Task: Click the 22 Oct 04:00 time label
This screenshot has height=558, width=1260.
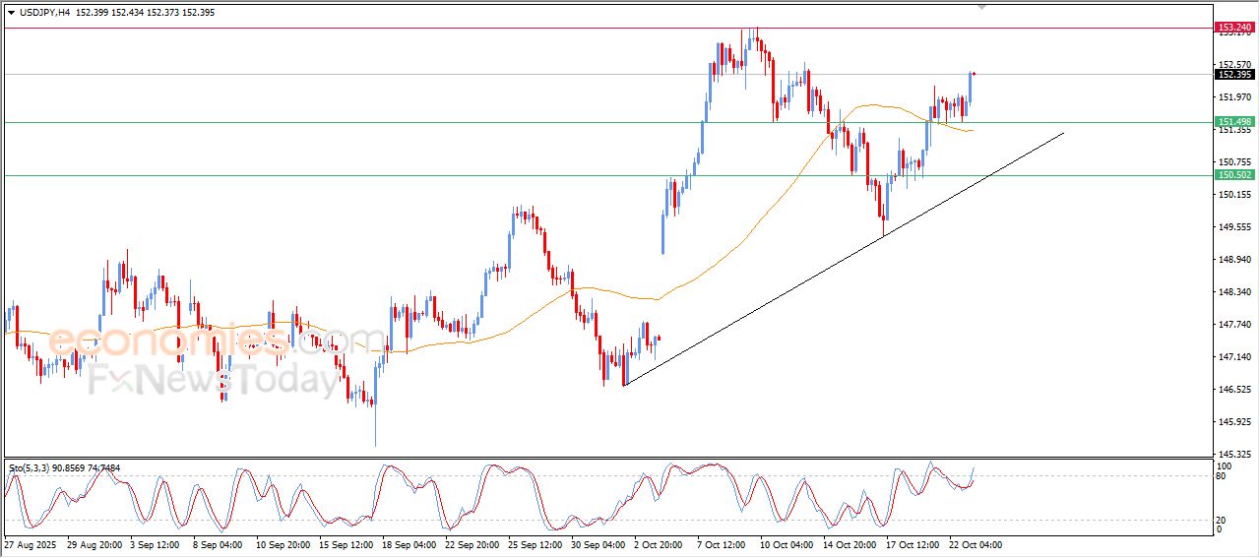Action: (x=975, y=544)
